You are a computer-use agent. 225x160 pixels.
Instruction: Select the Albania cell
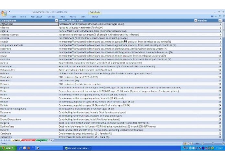(x=29, y=28)
